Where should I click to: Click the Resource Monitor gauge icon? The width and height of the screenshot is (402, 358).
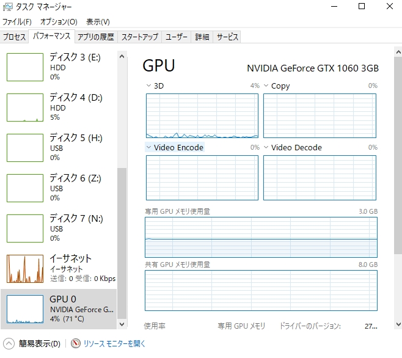pos(75,343)
